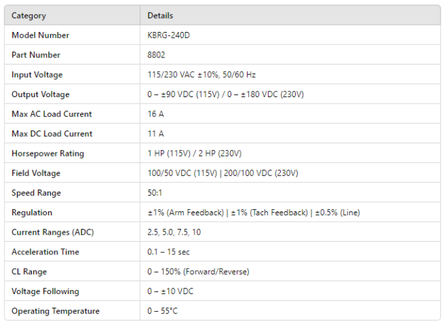Select the 50:1 speed range value

156,193
